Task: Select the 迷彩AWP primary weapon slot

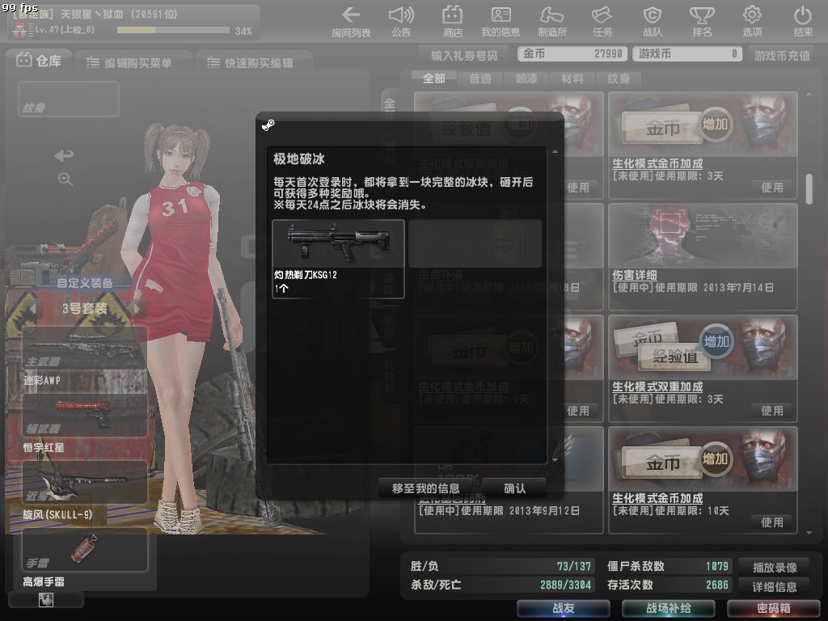Action: click(x=84, y=348)
